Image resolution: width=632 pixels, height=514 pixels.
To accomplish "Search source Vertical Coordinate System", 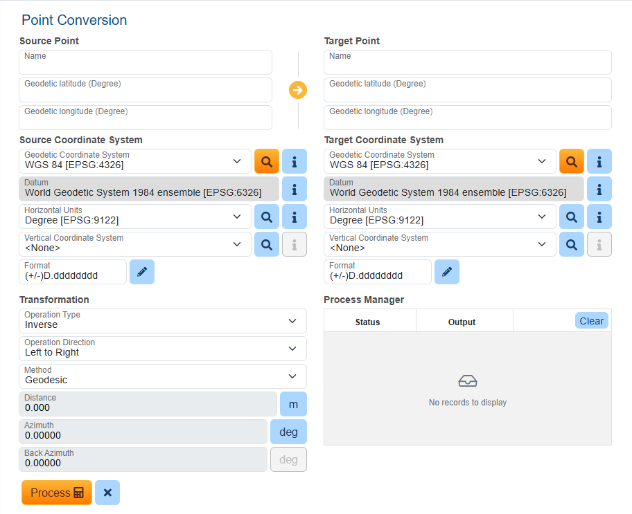I will pos(266,244).
